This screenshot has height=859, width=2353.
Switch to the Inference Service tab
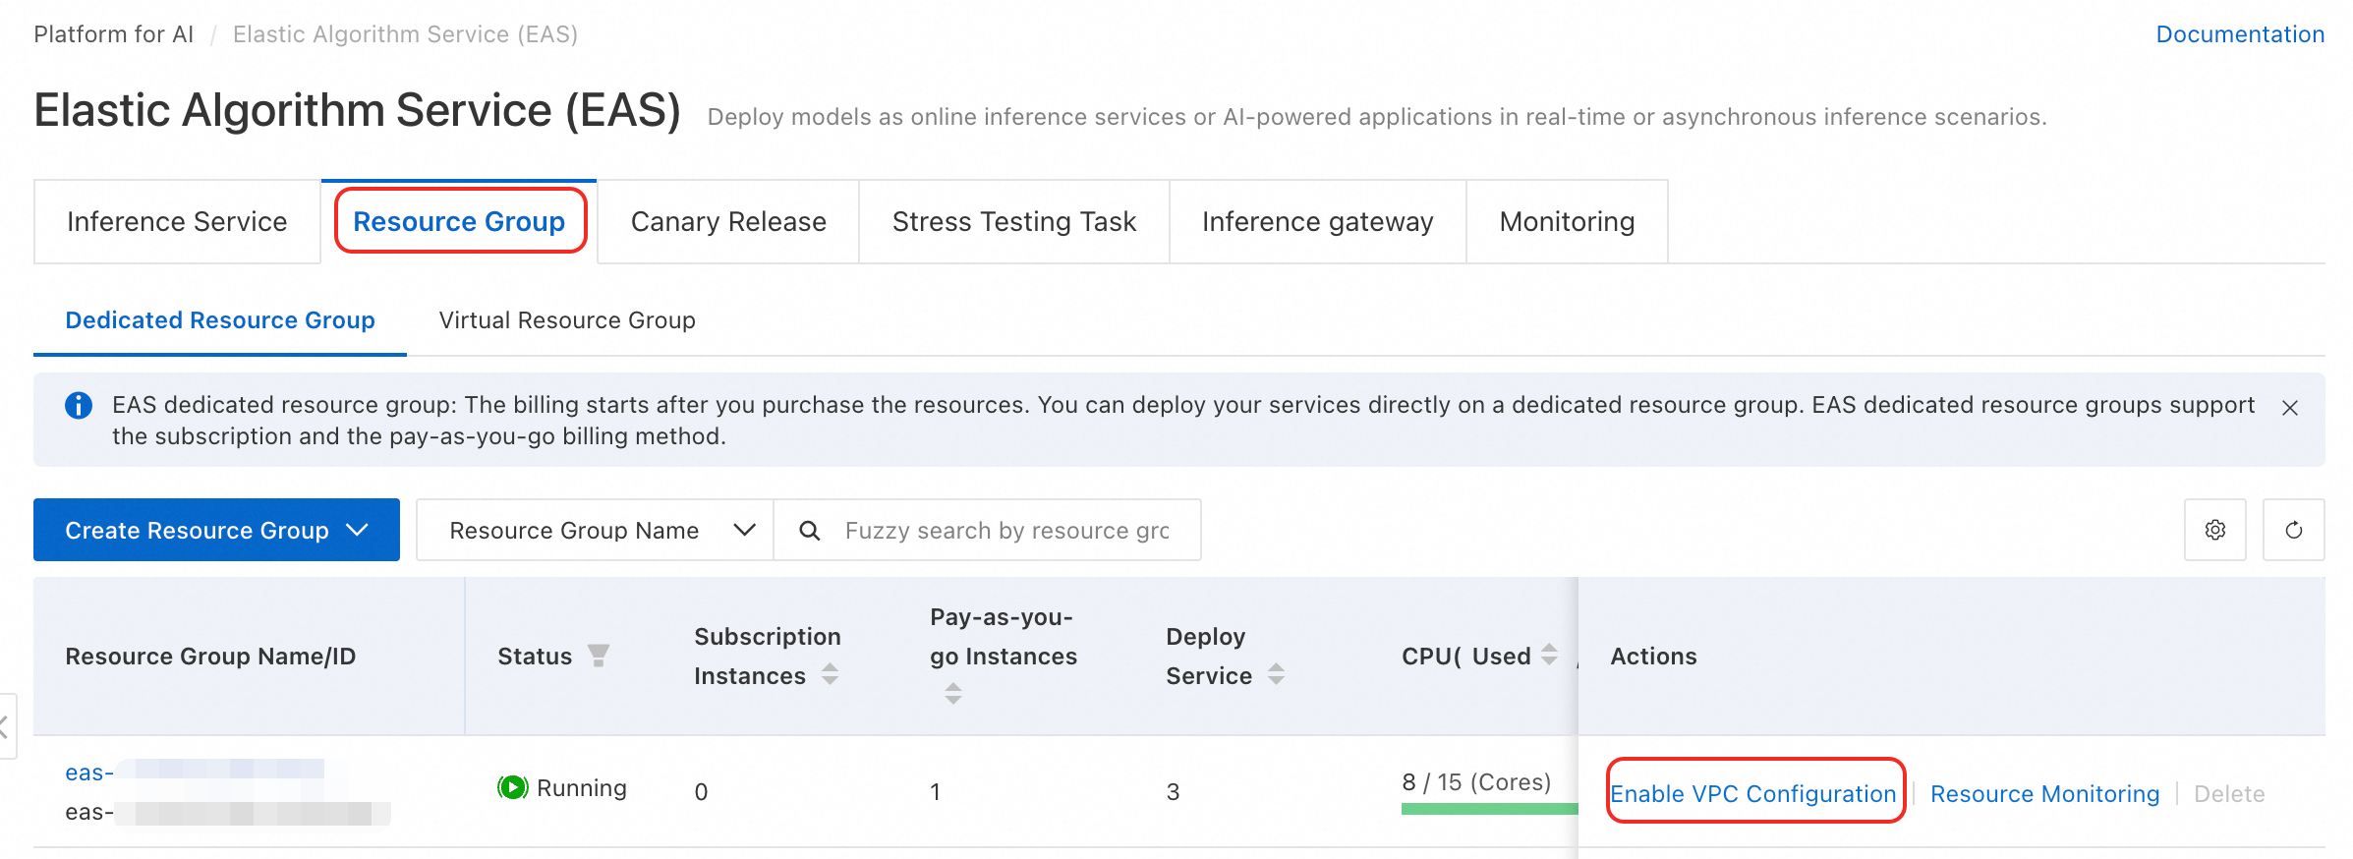coord(177,222)
